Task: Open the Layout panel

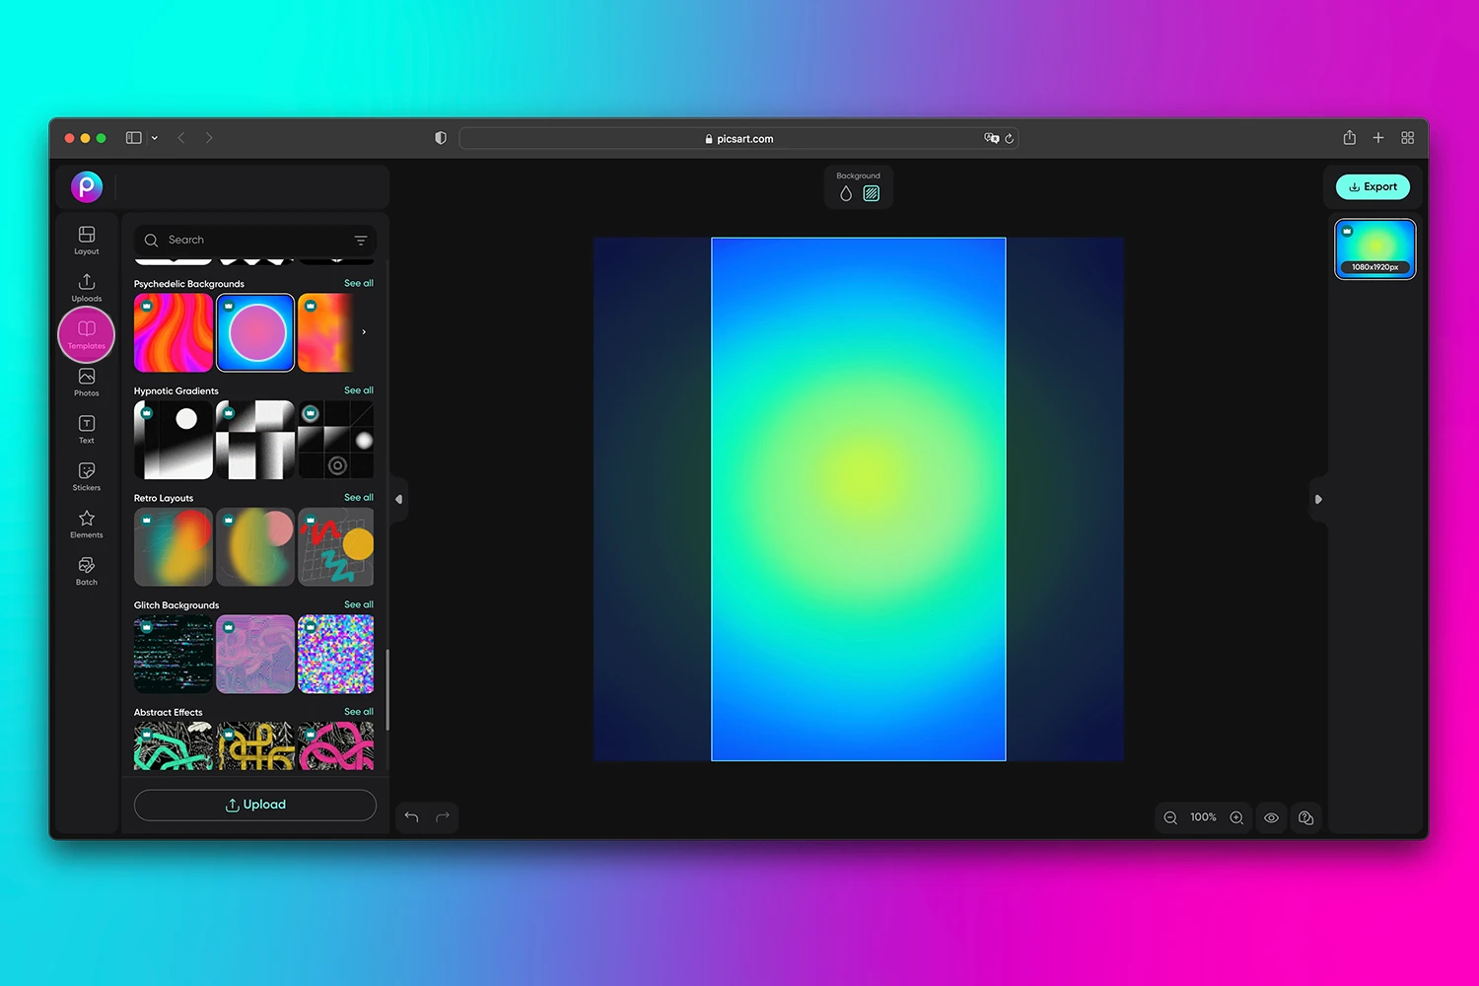Action: [x=86, y=238]
